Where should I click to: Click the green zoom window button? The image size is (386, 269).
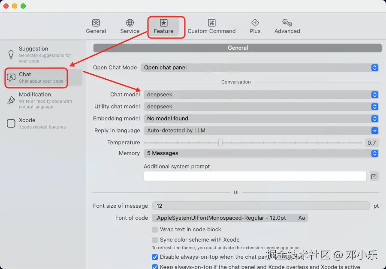(x=23, y=6)
